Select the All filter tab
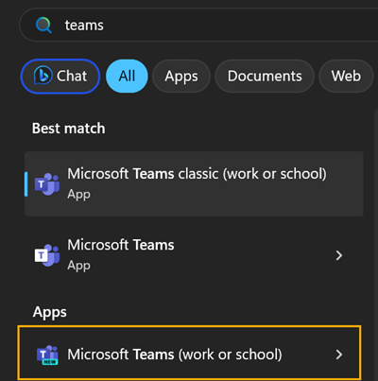Image resolution: width=378 pixels, height=381 pixels. pyautogui.click(x=127, y=76)
